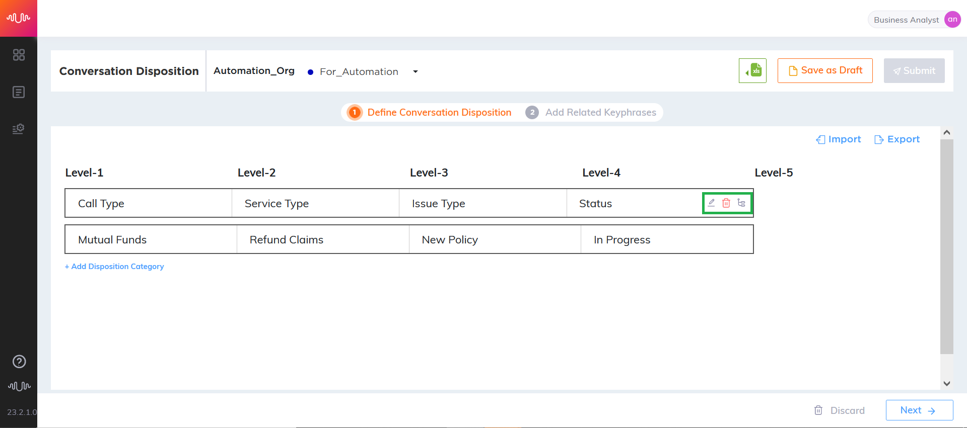Click the Excel xls export icon
The image size is (967, 428).
(x=752, y=70)
